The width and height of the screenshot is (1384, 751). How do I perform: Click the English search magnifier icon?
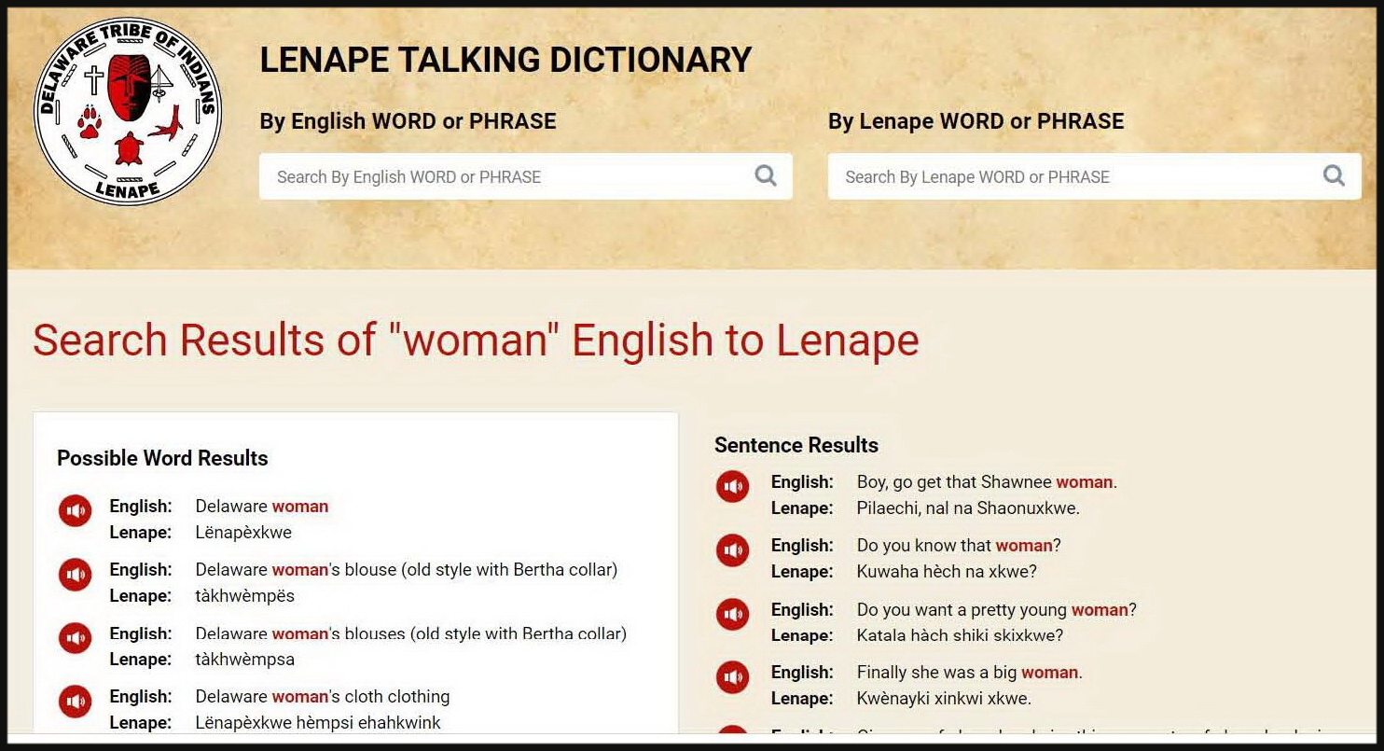(x=765, y=175)
